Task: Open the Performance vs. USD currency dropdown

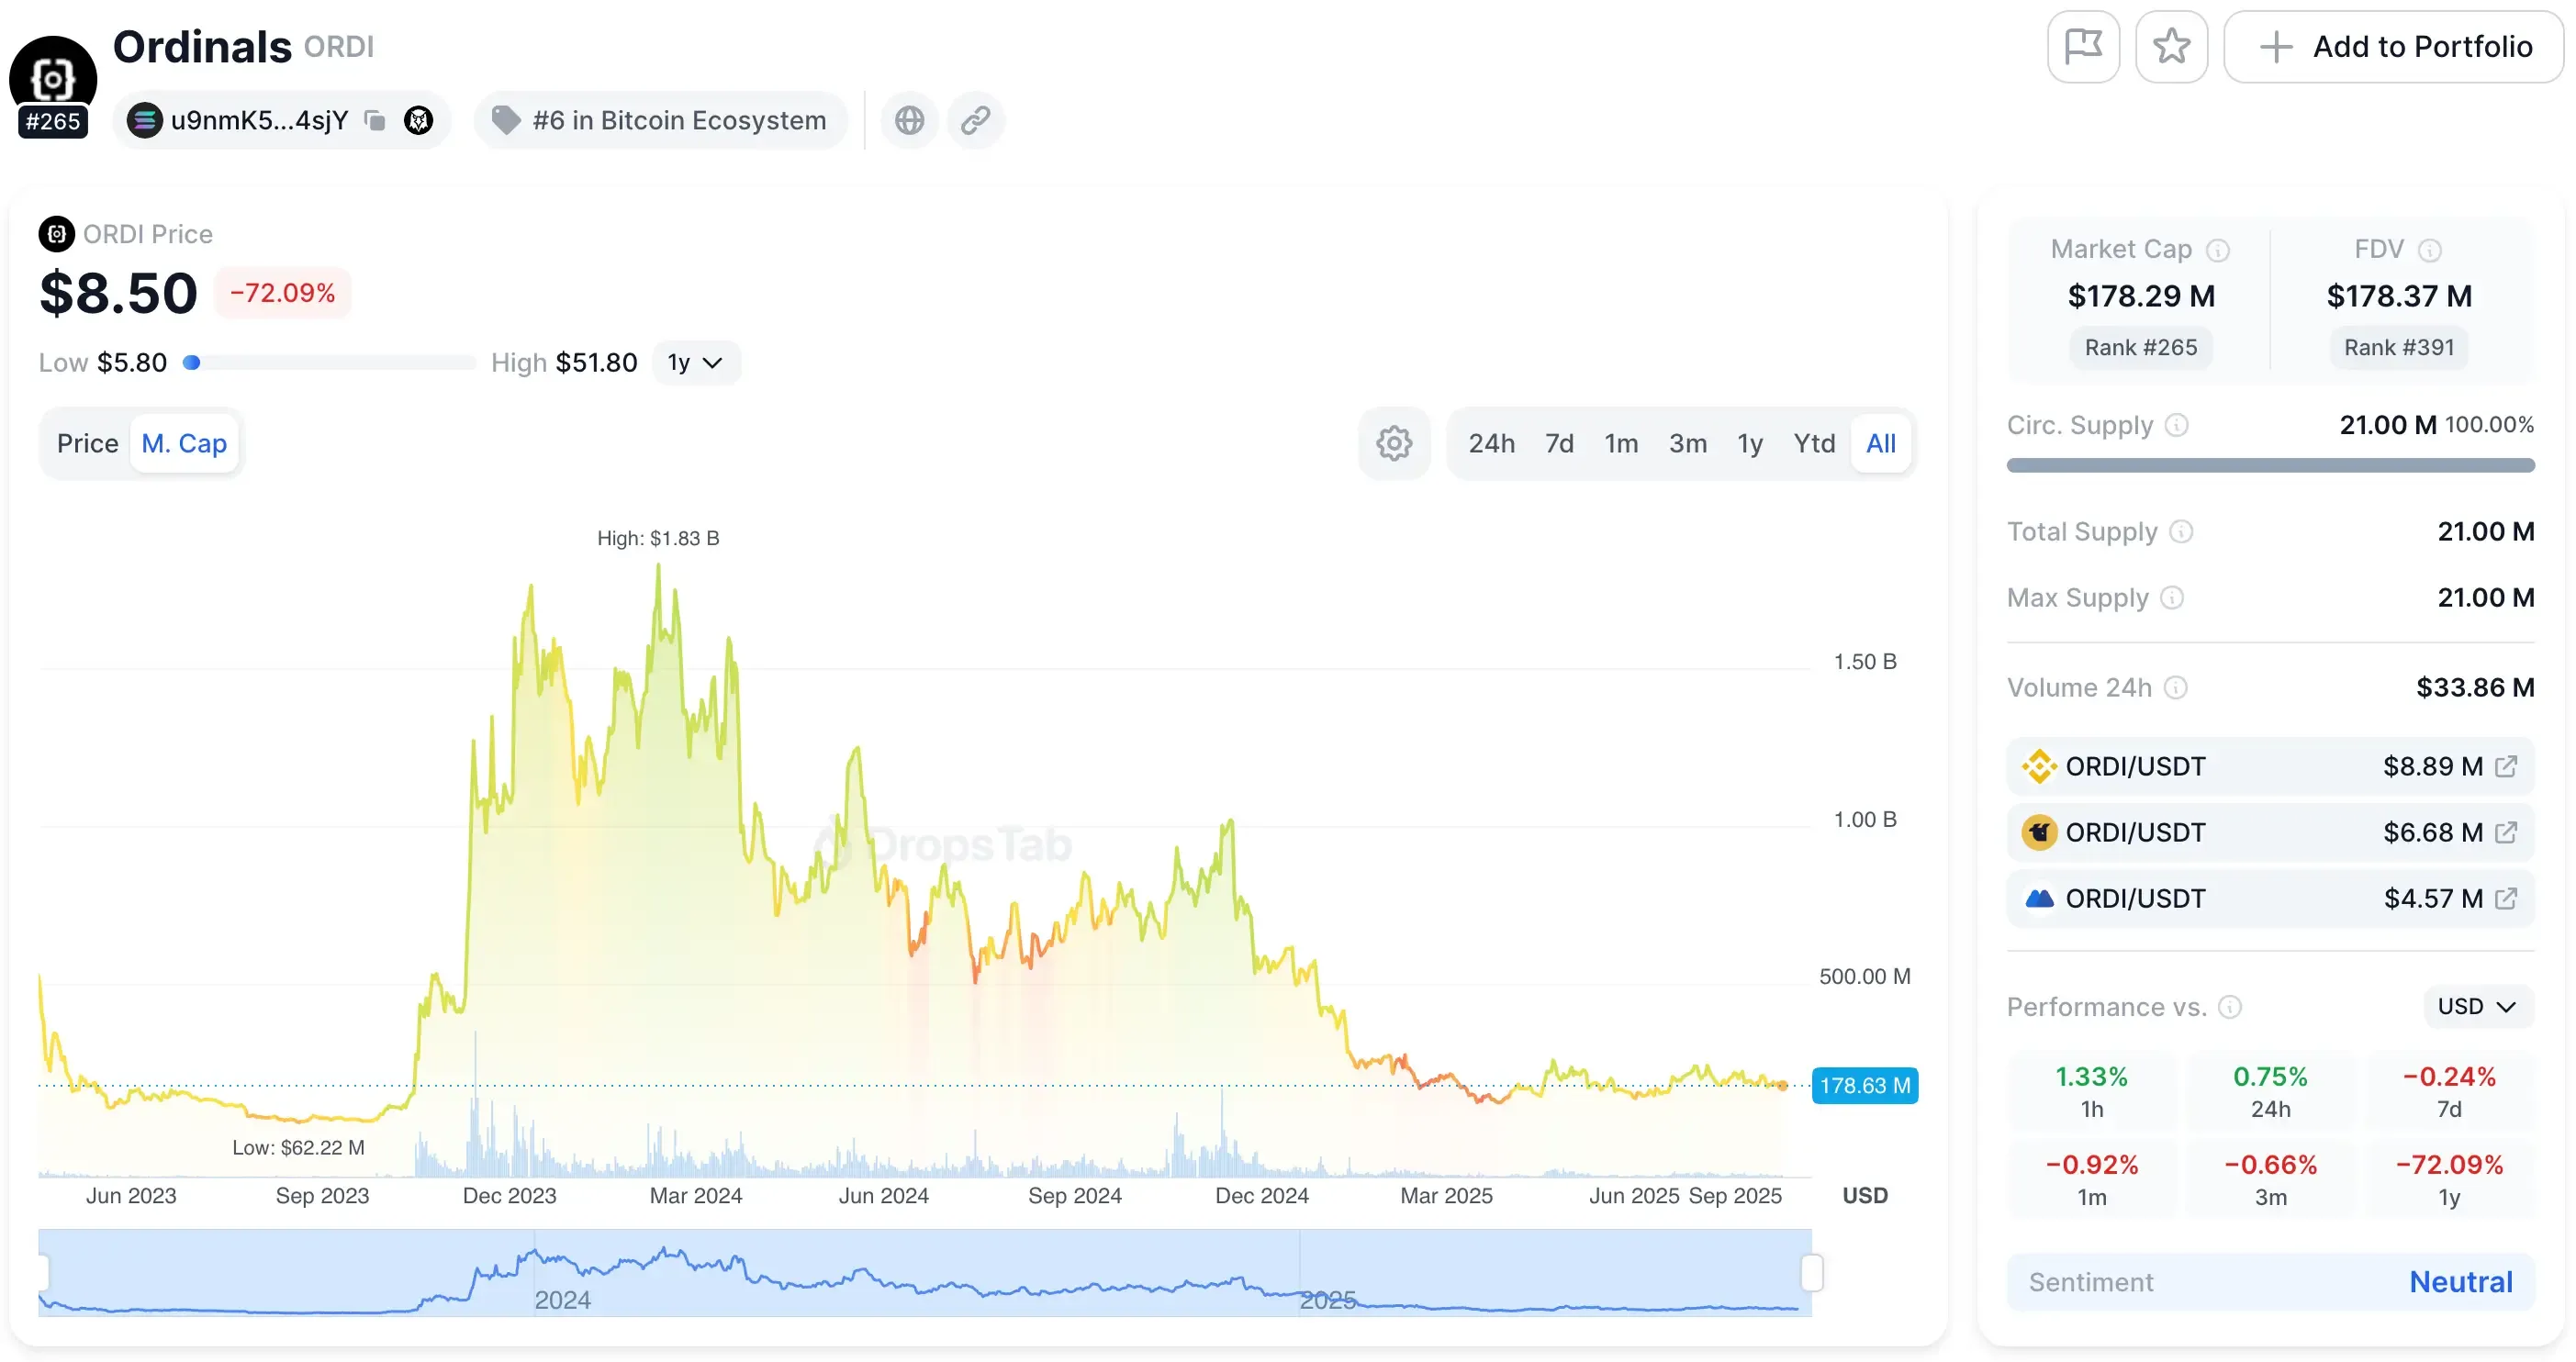Action: 2475,1007
